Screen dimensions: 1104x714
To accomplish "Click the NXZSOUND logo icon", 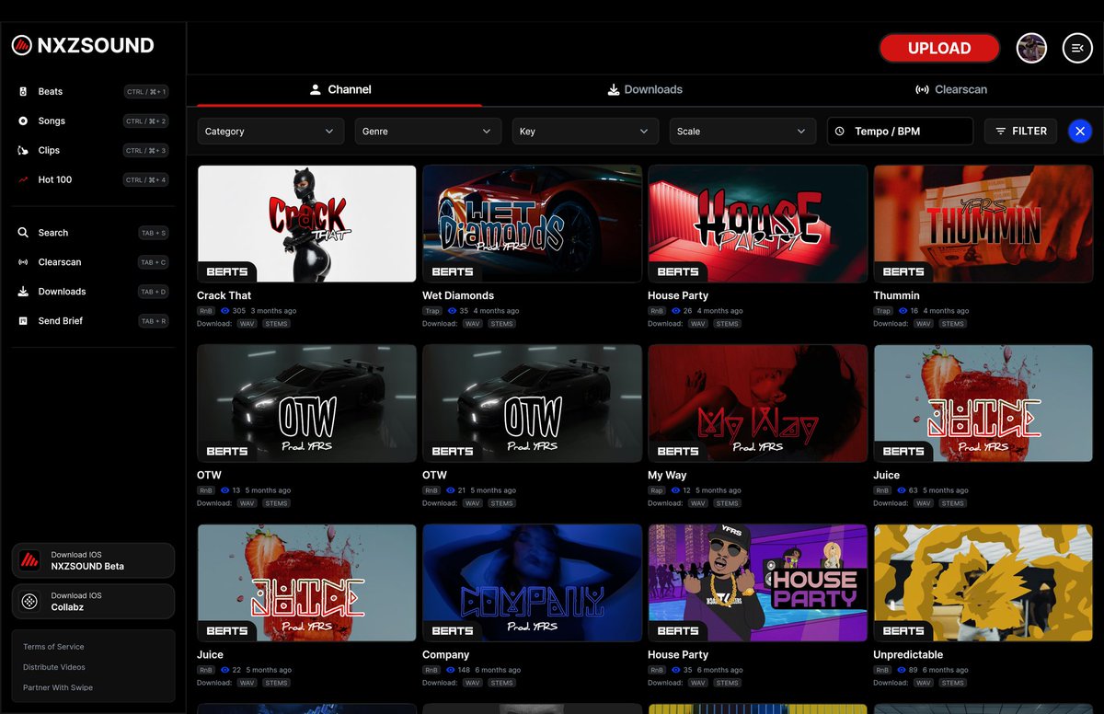I will point(21,45).
